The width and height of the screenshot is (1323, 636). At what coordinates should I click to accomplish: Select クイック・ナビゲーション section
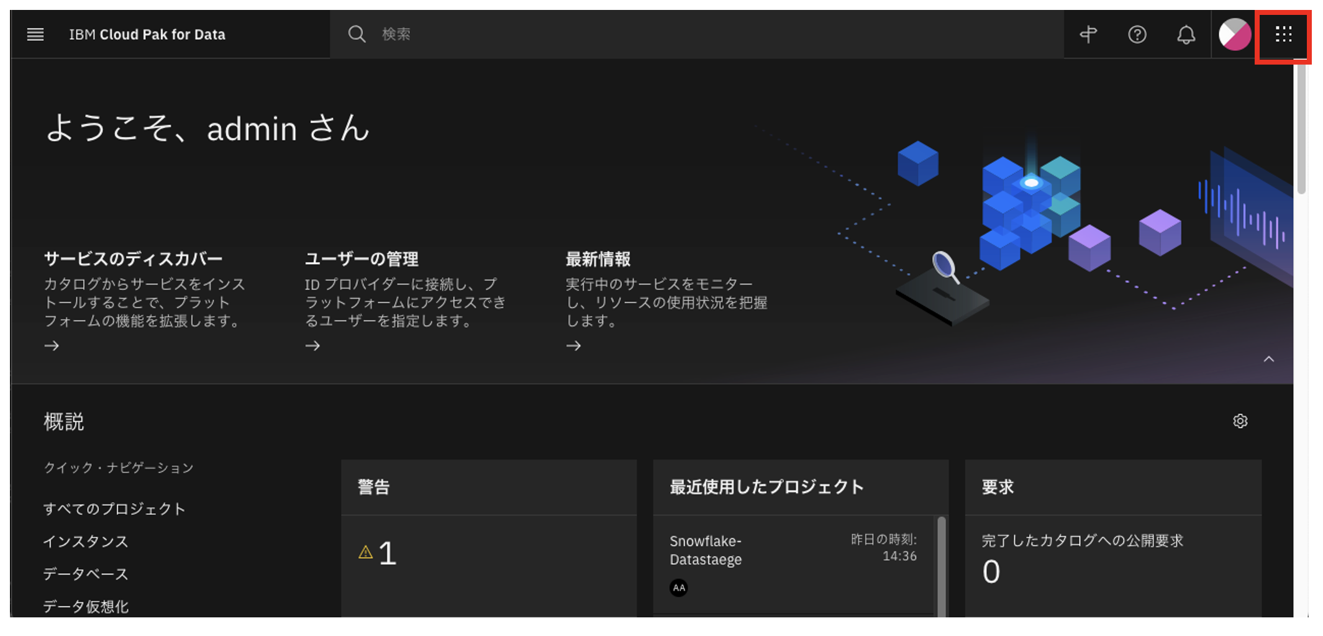coord(118,468)
